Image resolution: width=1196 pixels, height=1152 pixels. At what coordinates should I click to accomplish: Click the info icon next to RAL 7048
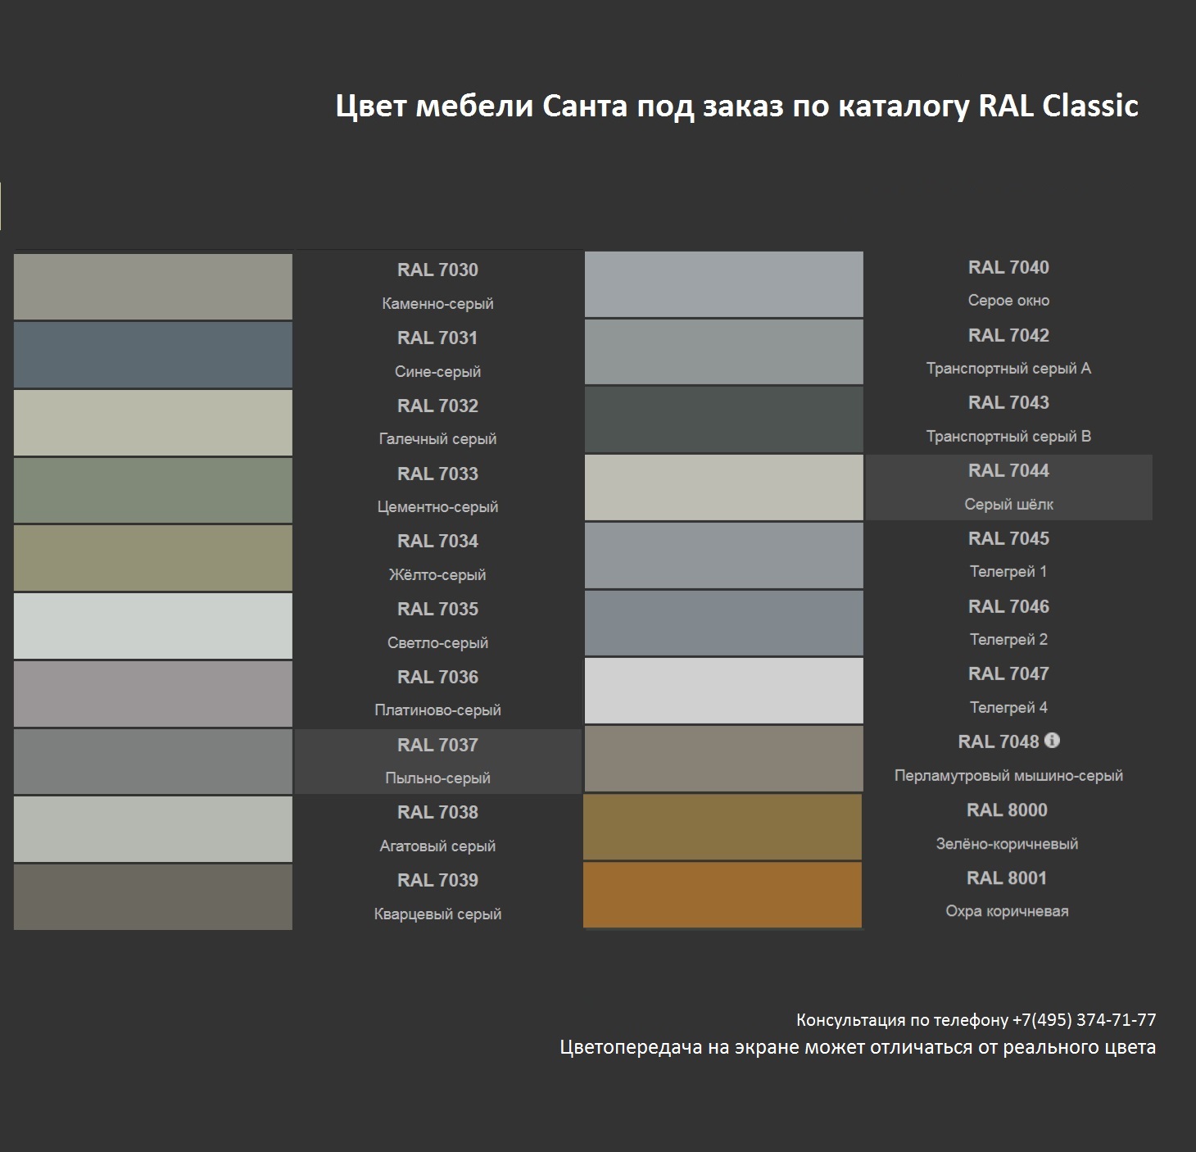1053,741
